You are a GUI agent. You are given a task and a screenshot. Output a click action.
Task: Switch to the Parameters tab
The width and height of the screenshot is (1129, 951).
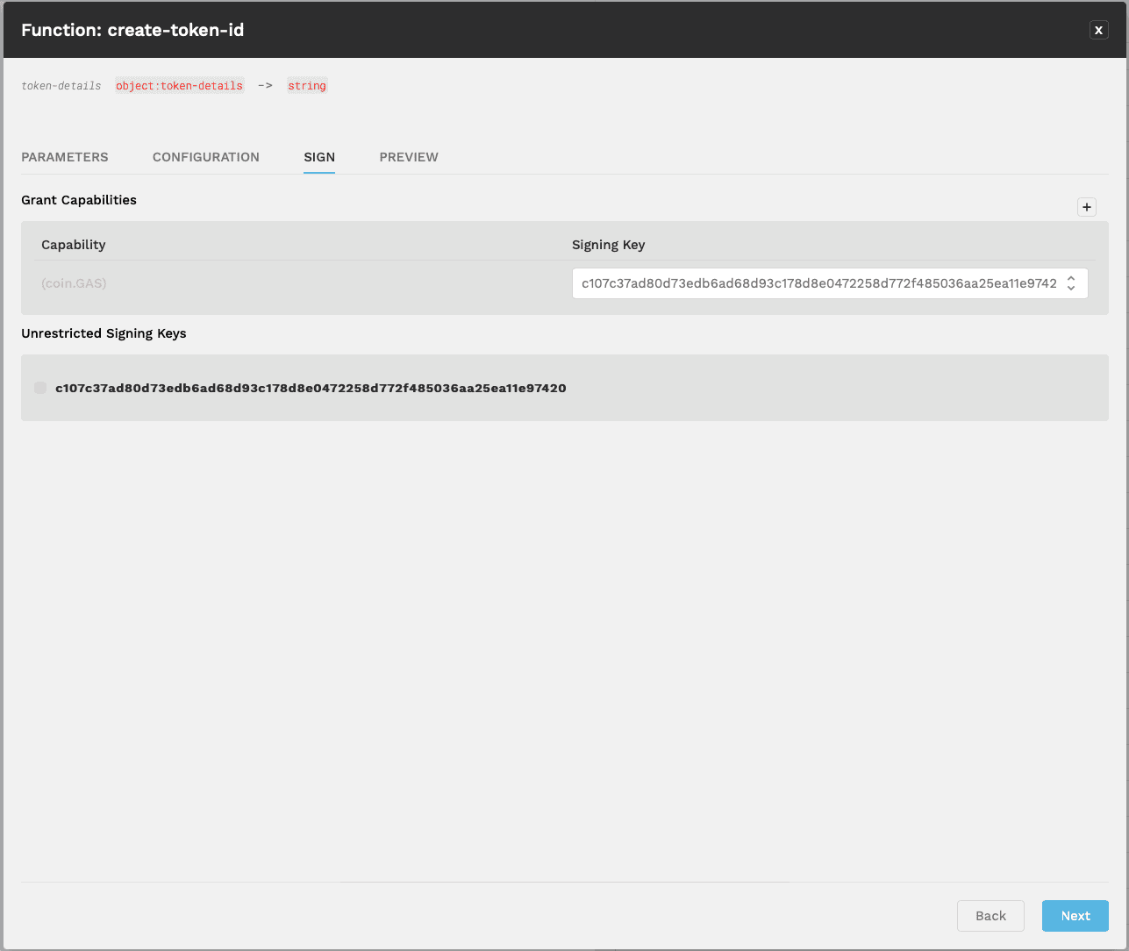(x=65, y=157)
